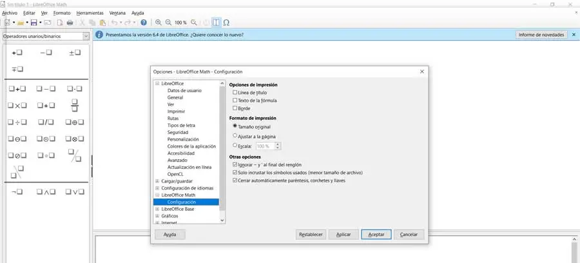Click the Restablecer button
Viewport: 580px width, 263px height.
(x=311, y=235)
